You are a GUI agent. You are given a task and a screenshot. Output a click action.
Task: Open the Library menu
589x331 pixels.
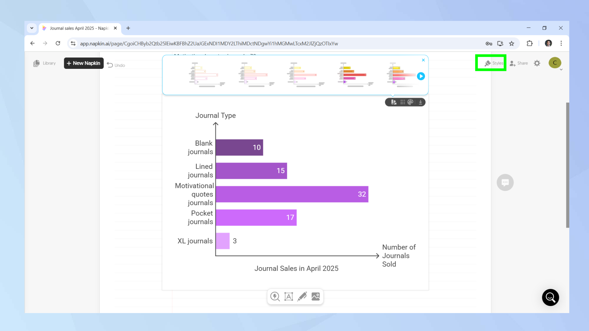[44, 63]
